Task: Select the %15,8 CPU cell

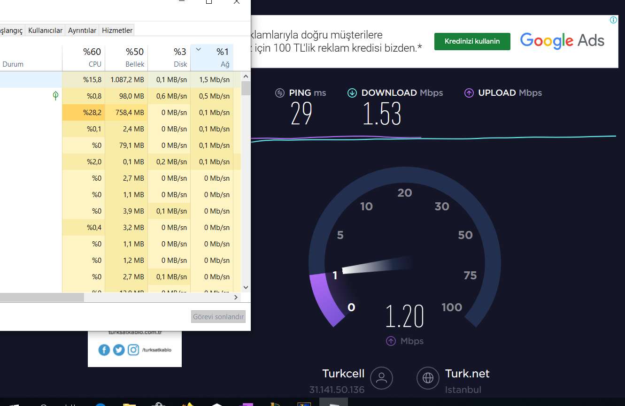Action: pos(84,80)
